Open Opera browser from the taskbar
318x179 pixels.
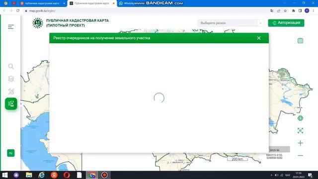tap(67, 175)
